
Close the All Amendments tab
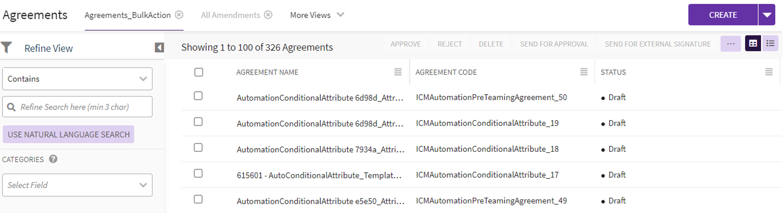[268, 15]
